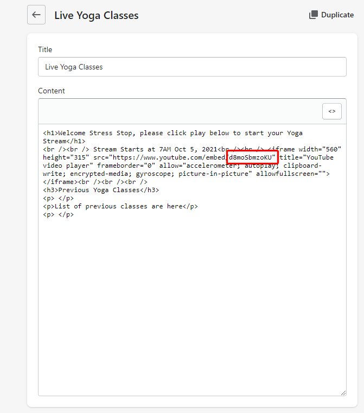364x413 pixels.
Task: Click the empty area of the content editor
Action: coord(192,304)
